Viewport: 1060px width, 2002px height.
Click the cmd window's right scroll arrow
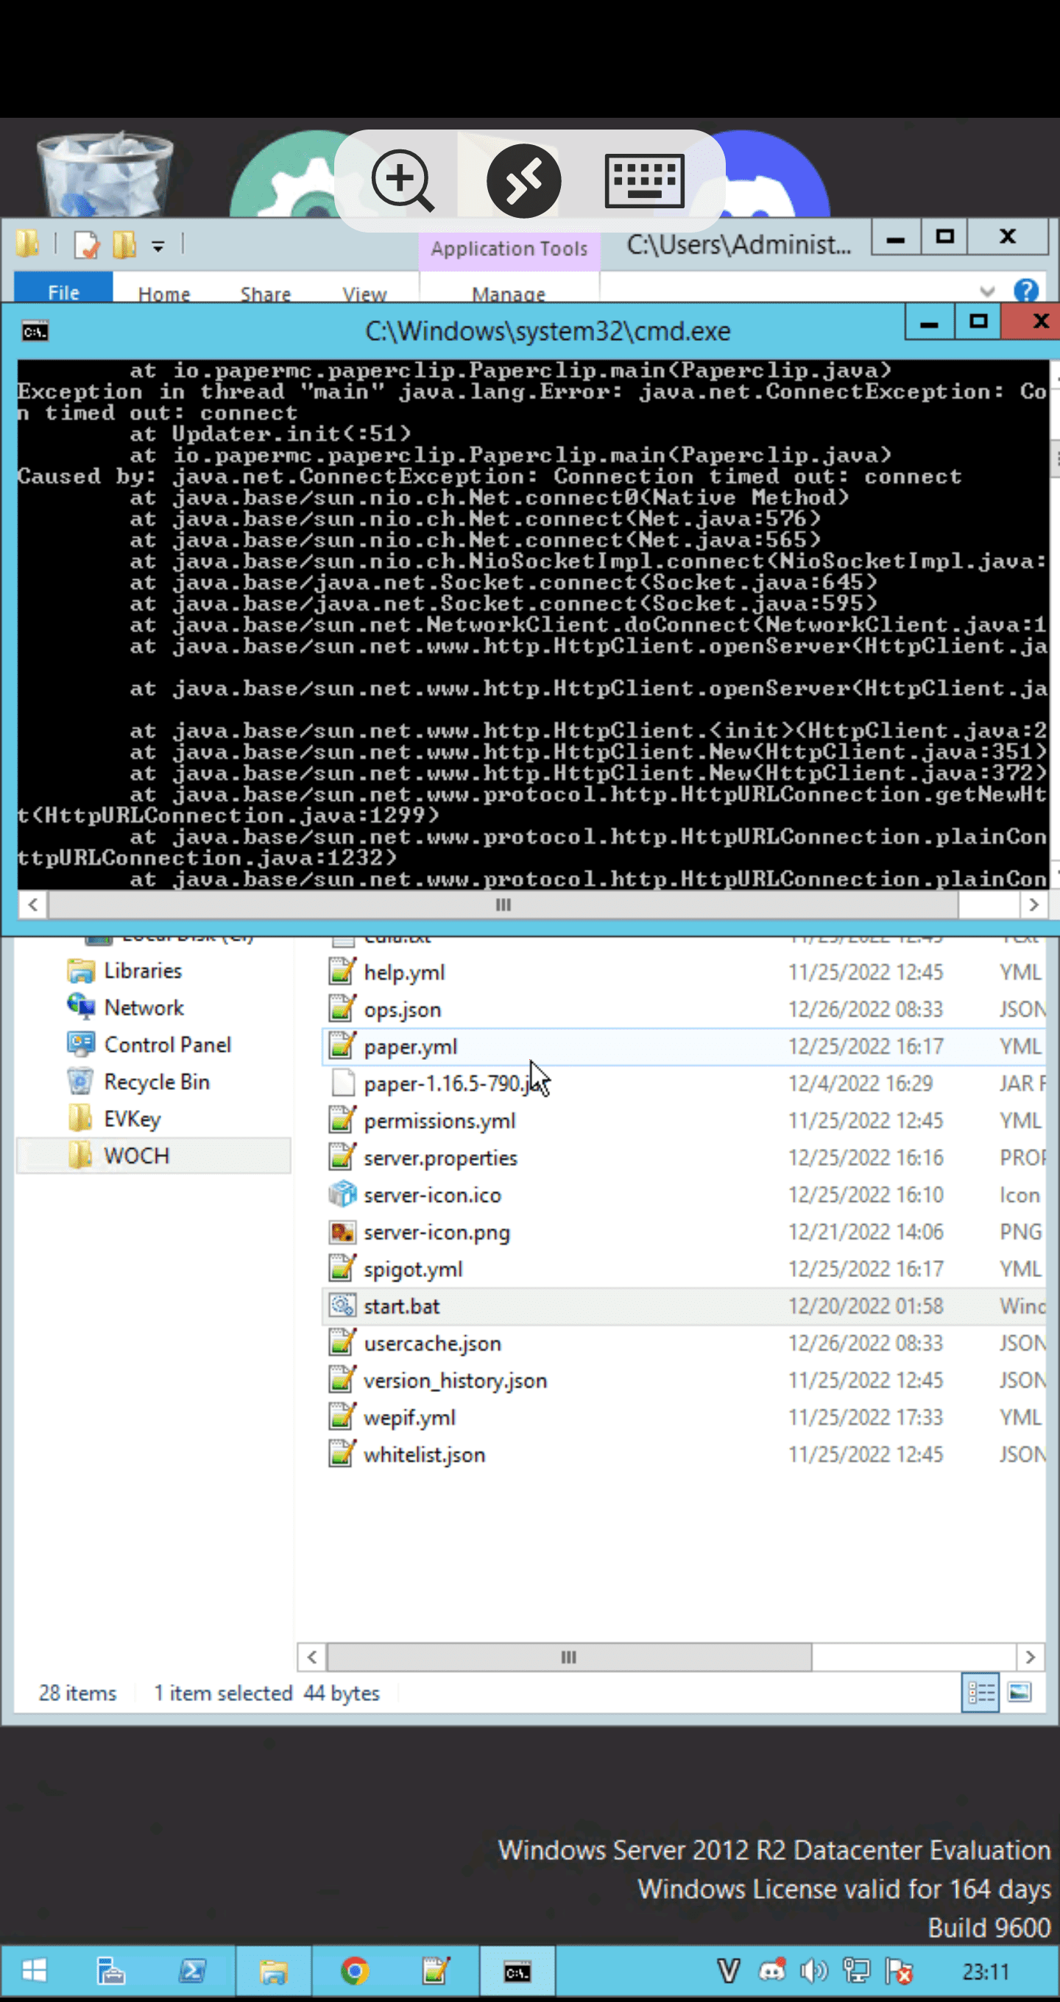click(x=1033, y=905)
